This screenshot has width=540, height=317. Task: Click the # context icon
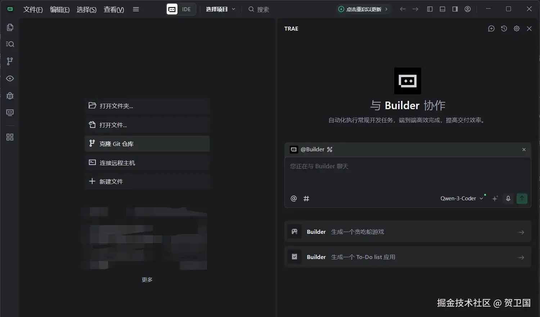pyautogui.click(x=306, y=198)
